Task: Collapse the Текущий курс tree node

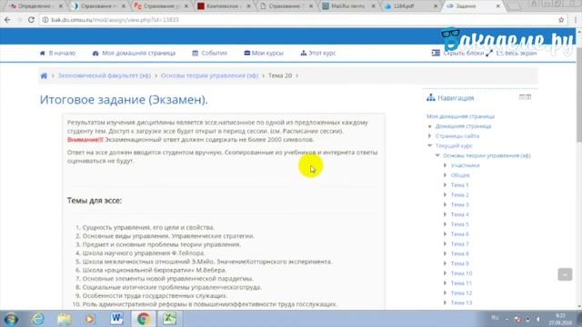Action: [429, 145]
